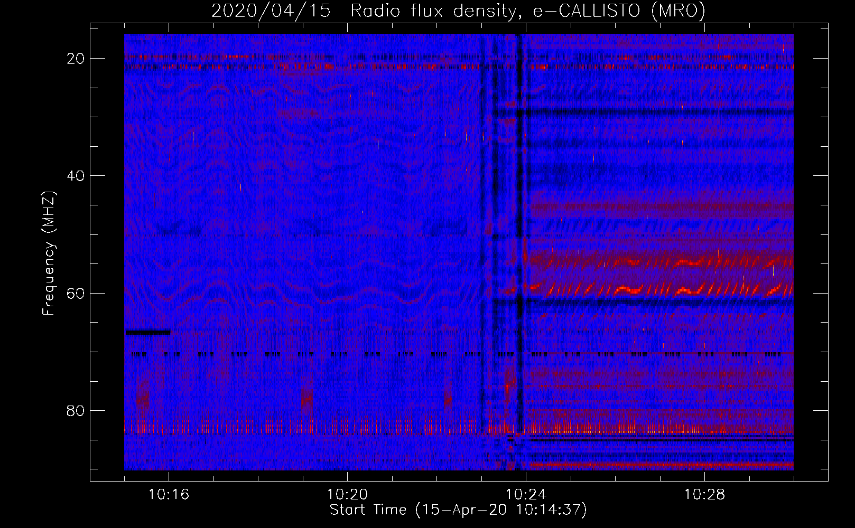Click the plot title '2020/04/15 Radio flux density, e-CALLISTO (MRO)'
The width and height of the screenshot is (855, 528).
(x=458, y=11)
